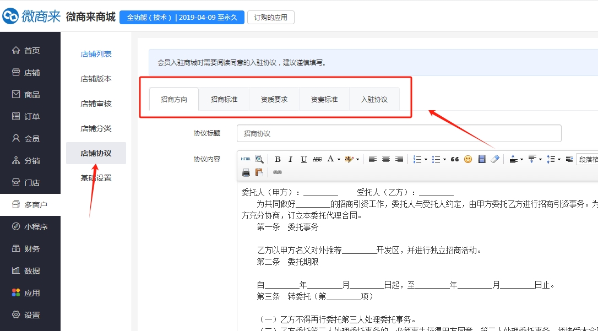Click the eraser clear formatting icon
The width and height of the screenshot is (598, 331).
(494, 159)
